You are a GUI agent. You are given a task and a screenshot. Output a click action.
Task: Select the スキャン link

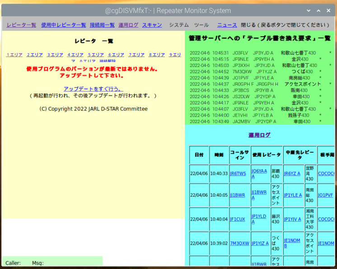[x=152, y=25]
